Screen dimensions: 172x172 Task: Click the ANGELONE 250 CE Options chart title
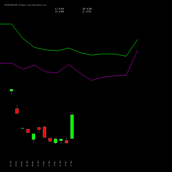tap(25, 5)
